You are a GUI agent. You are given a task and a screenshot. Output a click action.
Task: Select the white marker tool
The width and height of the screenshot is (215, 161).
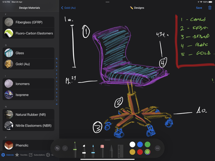[84, 151]
